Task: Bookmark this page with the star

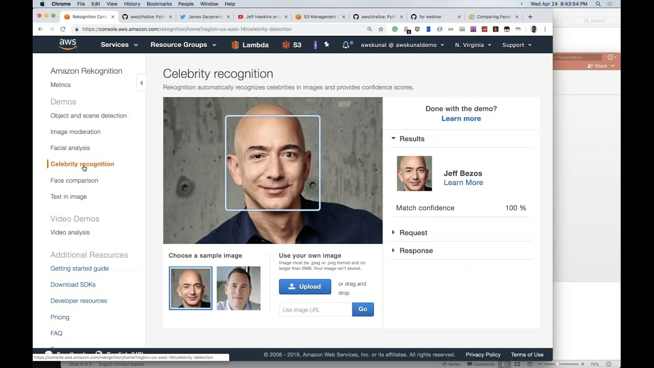Action: point(381,29)
